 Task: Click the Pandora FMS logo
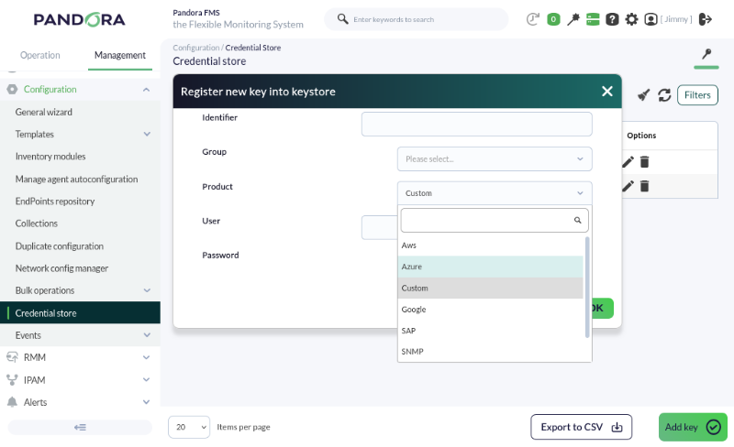coord(80,19)
